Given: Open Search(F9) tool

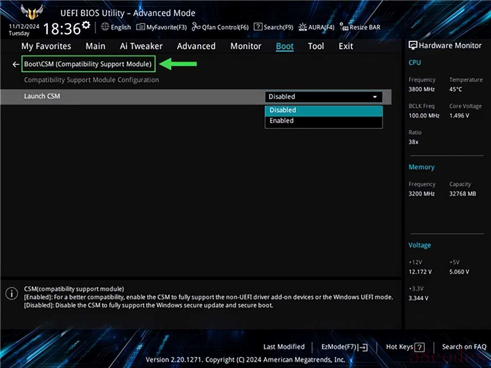Looking at the screenshot, I should [273, 27].
